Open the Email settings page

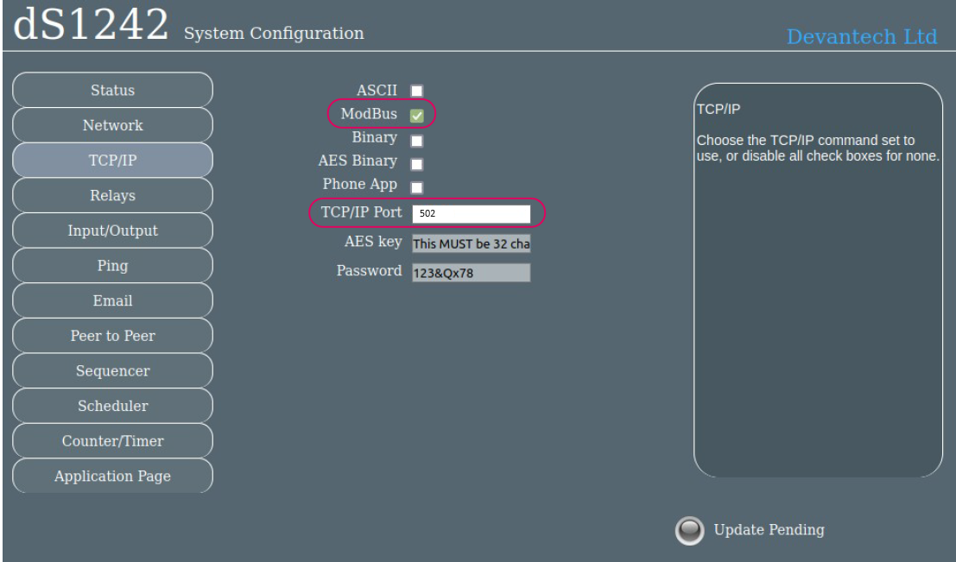coord(112,301)
